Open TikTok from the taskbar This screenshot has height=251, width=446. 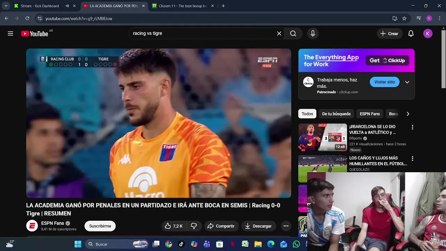point(181,244)
